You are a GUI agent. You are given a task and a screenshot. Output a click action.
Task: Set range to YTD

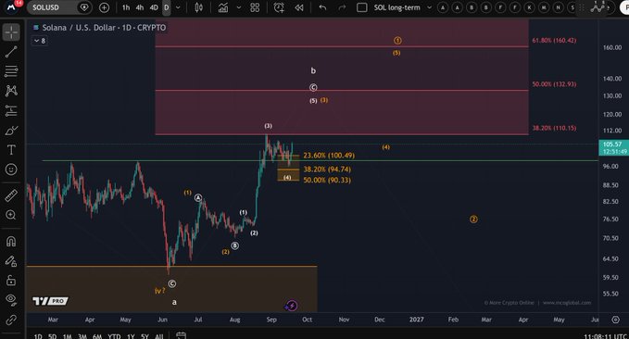coord(114,336)
